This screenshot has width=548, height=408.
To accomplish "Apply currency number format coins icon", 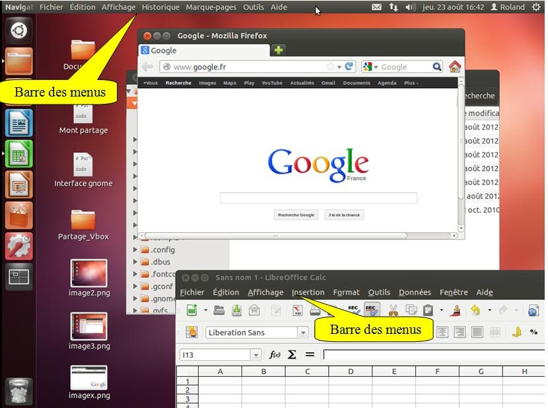I will pos(516,332).
